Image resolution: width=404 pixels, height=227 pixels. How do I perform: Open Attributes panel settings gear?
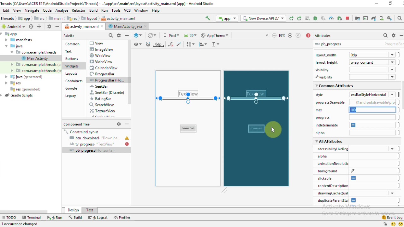tap(394, 36)
